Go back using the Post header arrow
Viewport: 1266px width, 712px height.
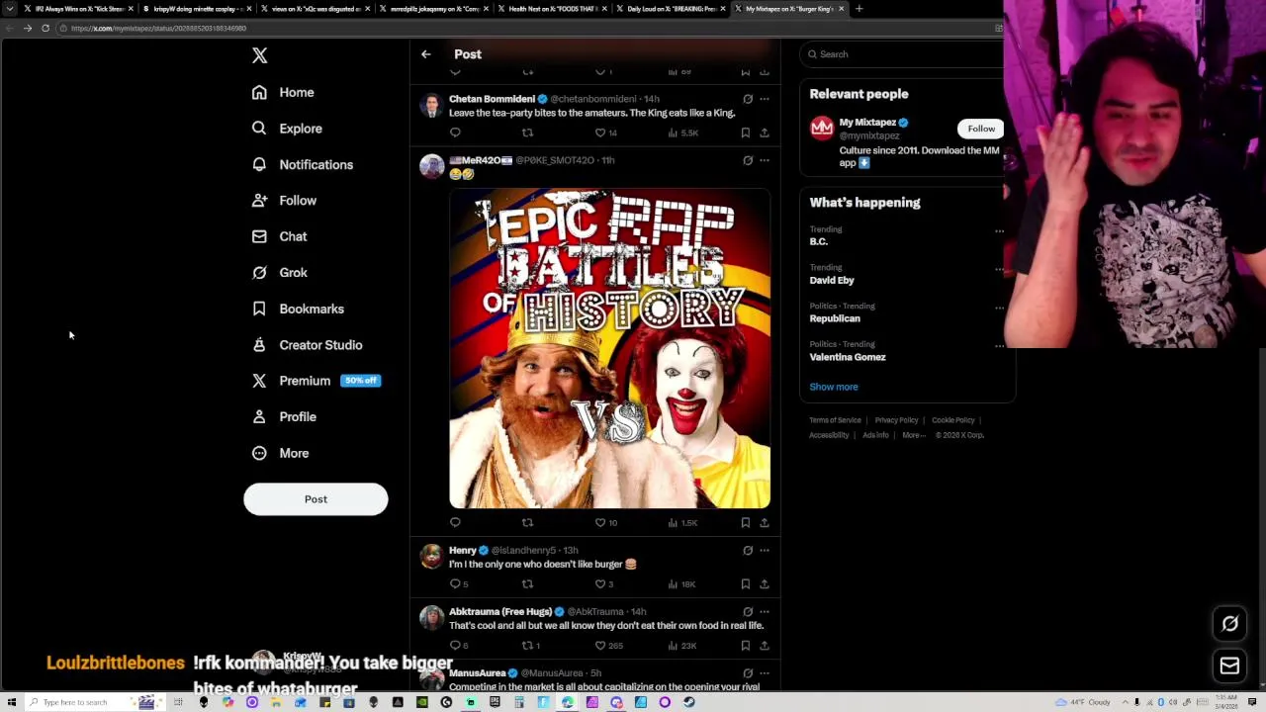[425, 54]
